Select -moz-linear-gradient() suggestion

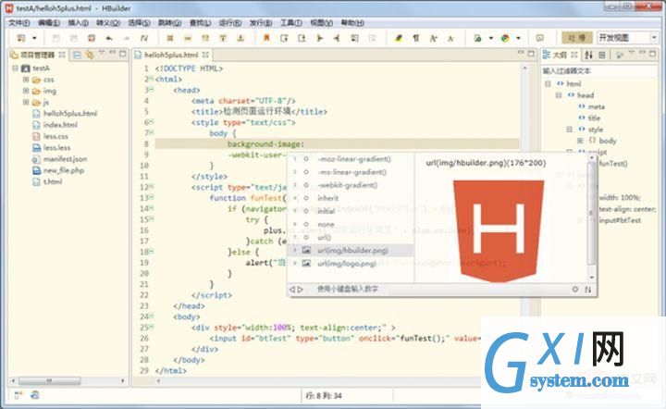pos(351,159)
